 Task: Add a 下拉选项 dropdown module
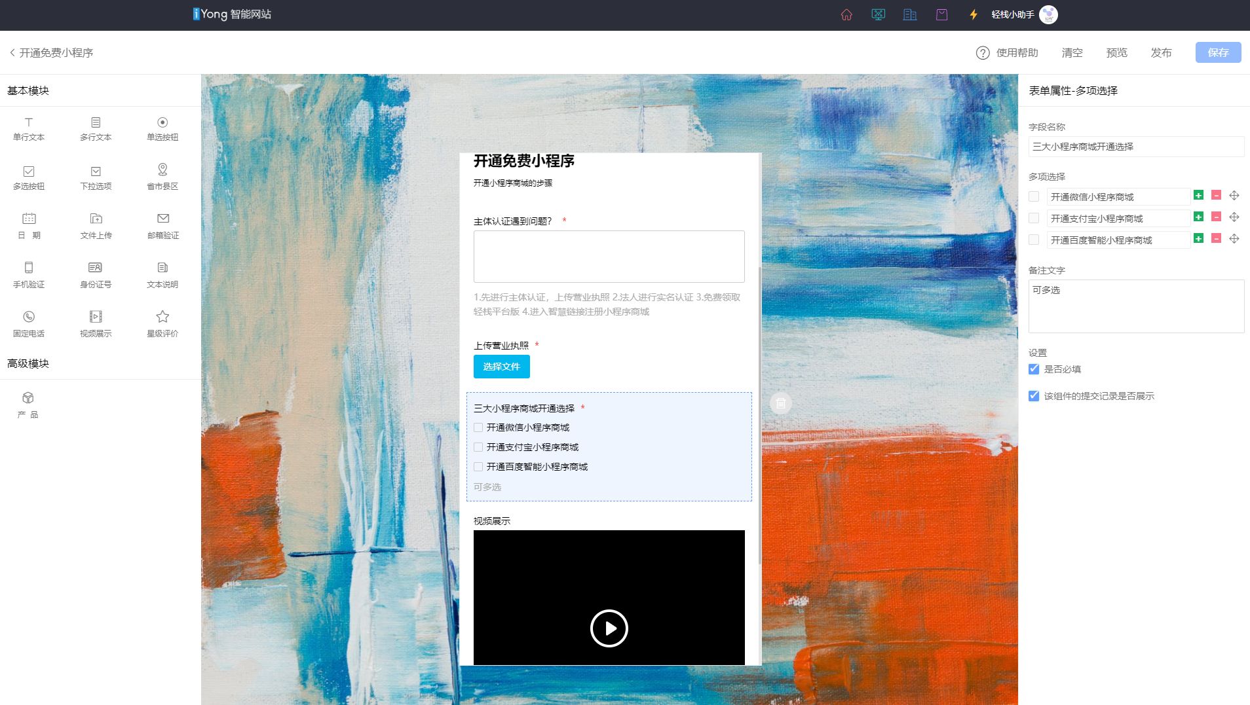96,177
